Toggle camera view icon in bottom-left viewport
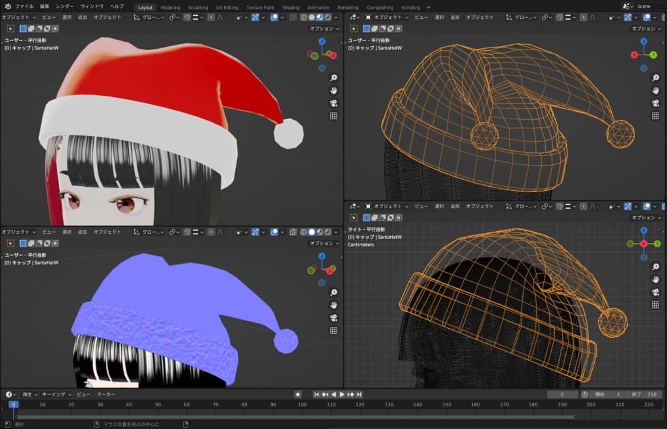Image resolution: width=667 pixels, height=429 pixels. click(x=333, y=318)
